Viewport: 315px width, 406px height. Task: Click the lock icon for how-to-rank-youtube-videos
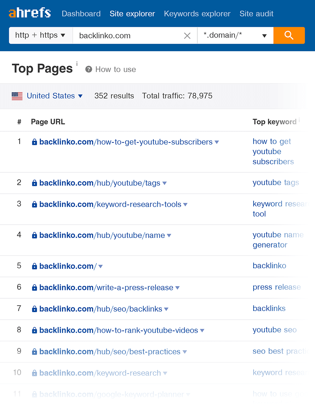[35, 331]
